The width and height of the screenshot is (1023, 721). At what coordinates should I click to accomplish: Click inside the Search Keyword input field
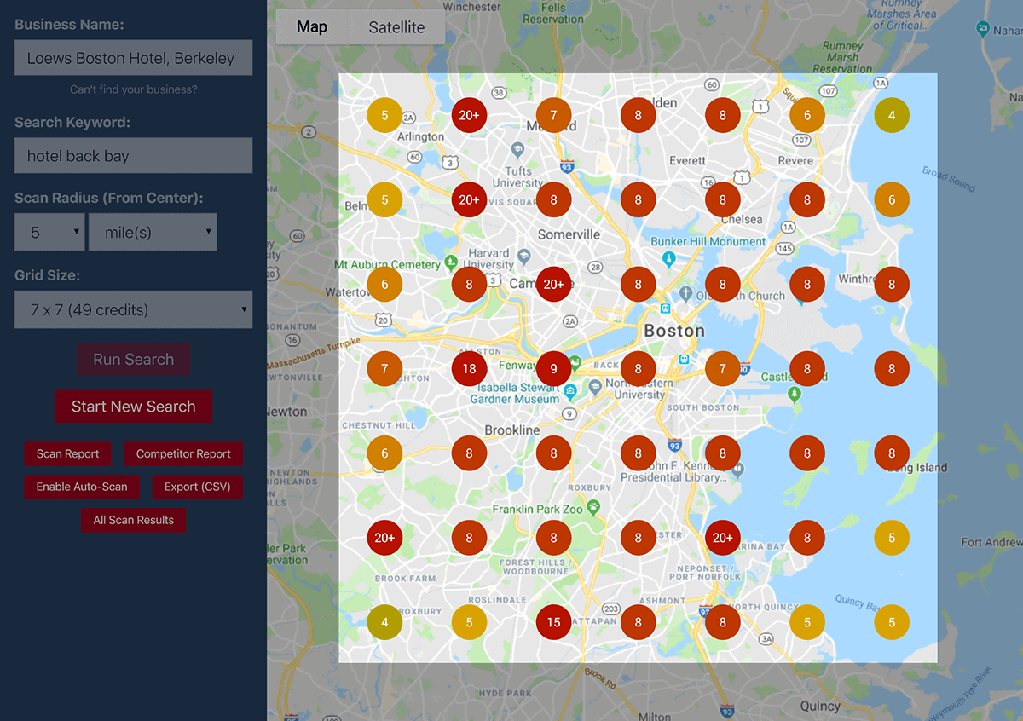(x=133, y=155)
